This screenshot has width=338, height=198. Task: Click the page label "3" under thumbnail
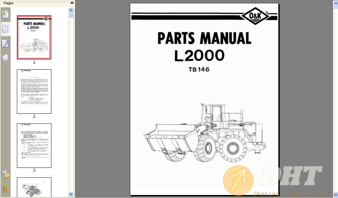pos(34,170)
